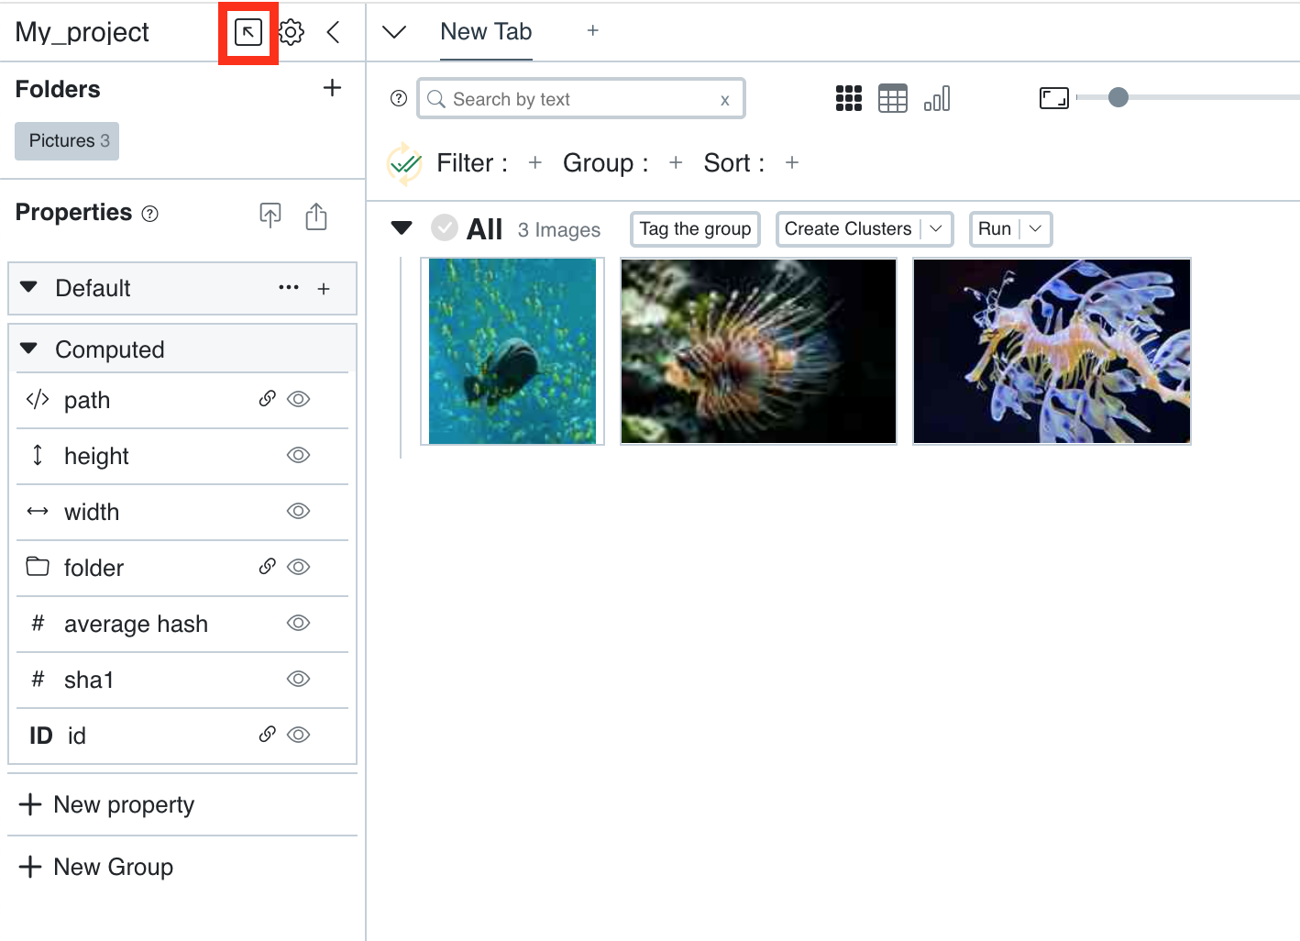This screenshot has height=941, width=1300.
Task: Open the Create Clusters dropdown arrow
Action: 936,229
